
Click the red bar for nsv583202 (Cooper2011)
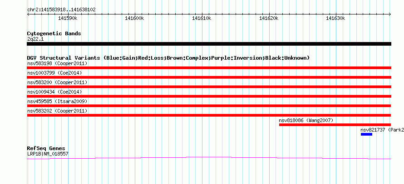pos(209,115)
